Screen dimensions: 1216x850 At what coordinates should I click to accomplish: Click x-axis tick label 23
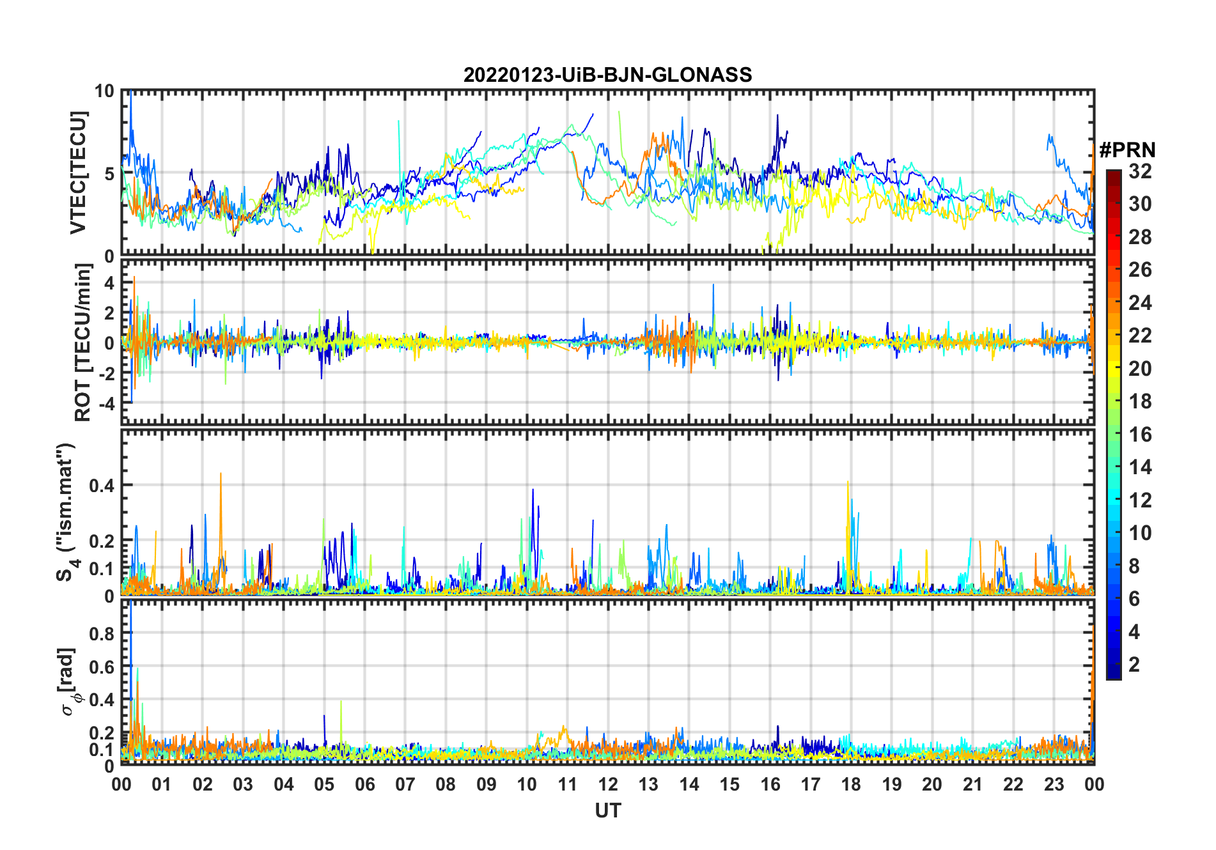1054,784
